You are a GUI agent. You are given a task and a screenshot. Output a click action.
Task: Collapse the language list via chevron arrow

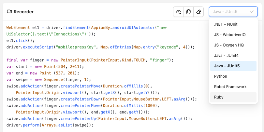(x=252, y=12)
